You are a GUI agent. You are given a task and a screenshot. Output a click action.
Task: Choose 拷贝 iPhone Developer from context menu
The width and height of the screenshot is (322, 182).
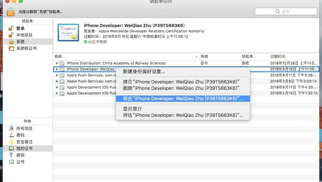(183, 82)
